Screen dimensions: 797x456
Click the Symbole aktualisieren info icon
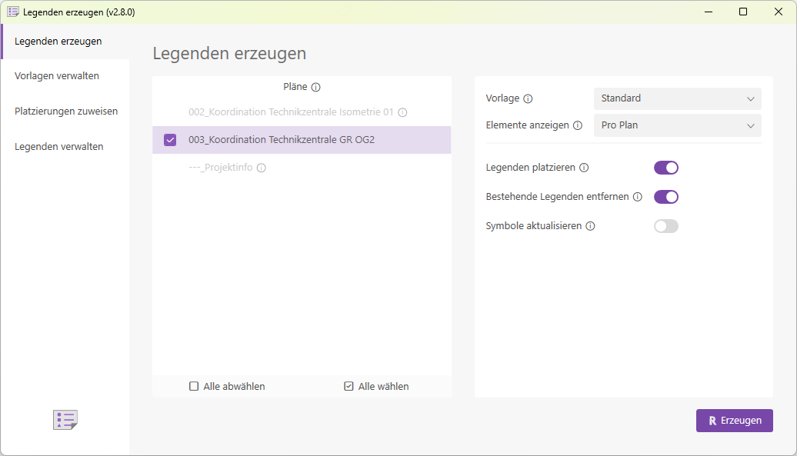pos(590,226)
